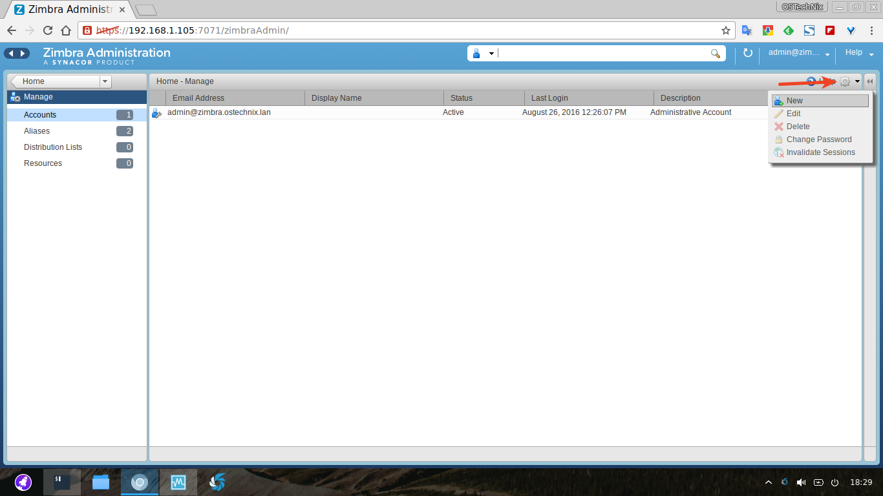The image size is (883, 496).
Task: Click the August 26, 2016 login cell
Action: coord(574,112)
